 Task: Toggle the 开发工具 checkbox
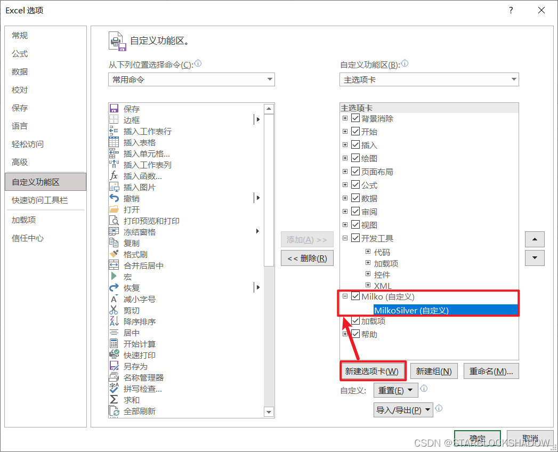(x=355, y=238)
